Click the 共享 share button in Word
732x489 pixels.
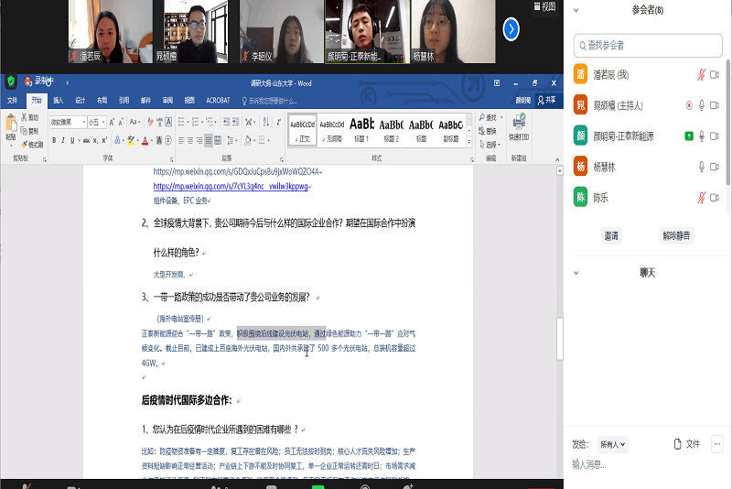click(x=546, y=101)
